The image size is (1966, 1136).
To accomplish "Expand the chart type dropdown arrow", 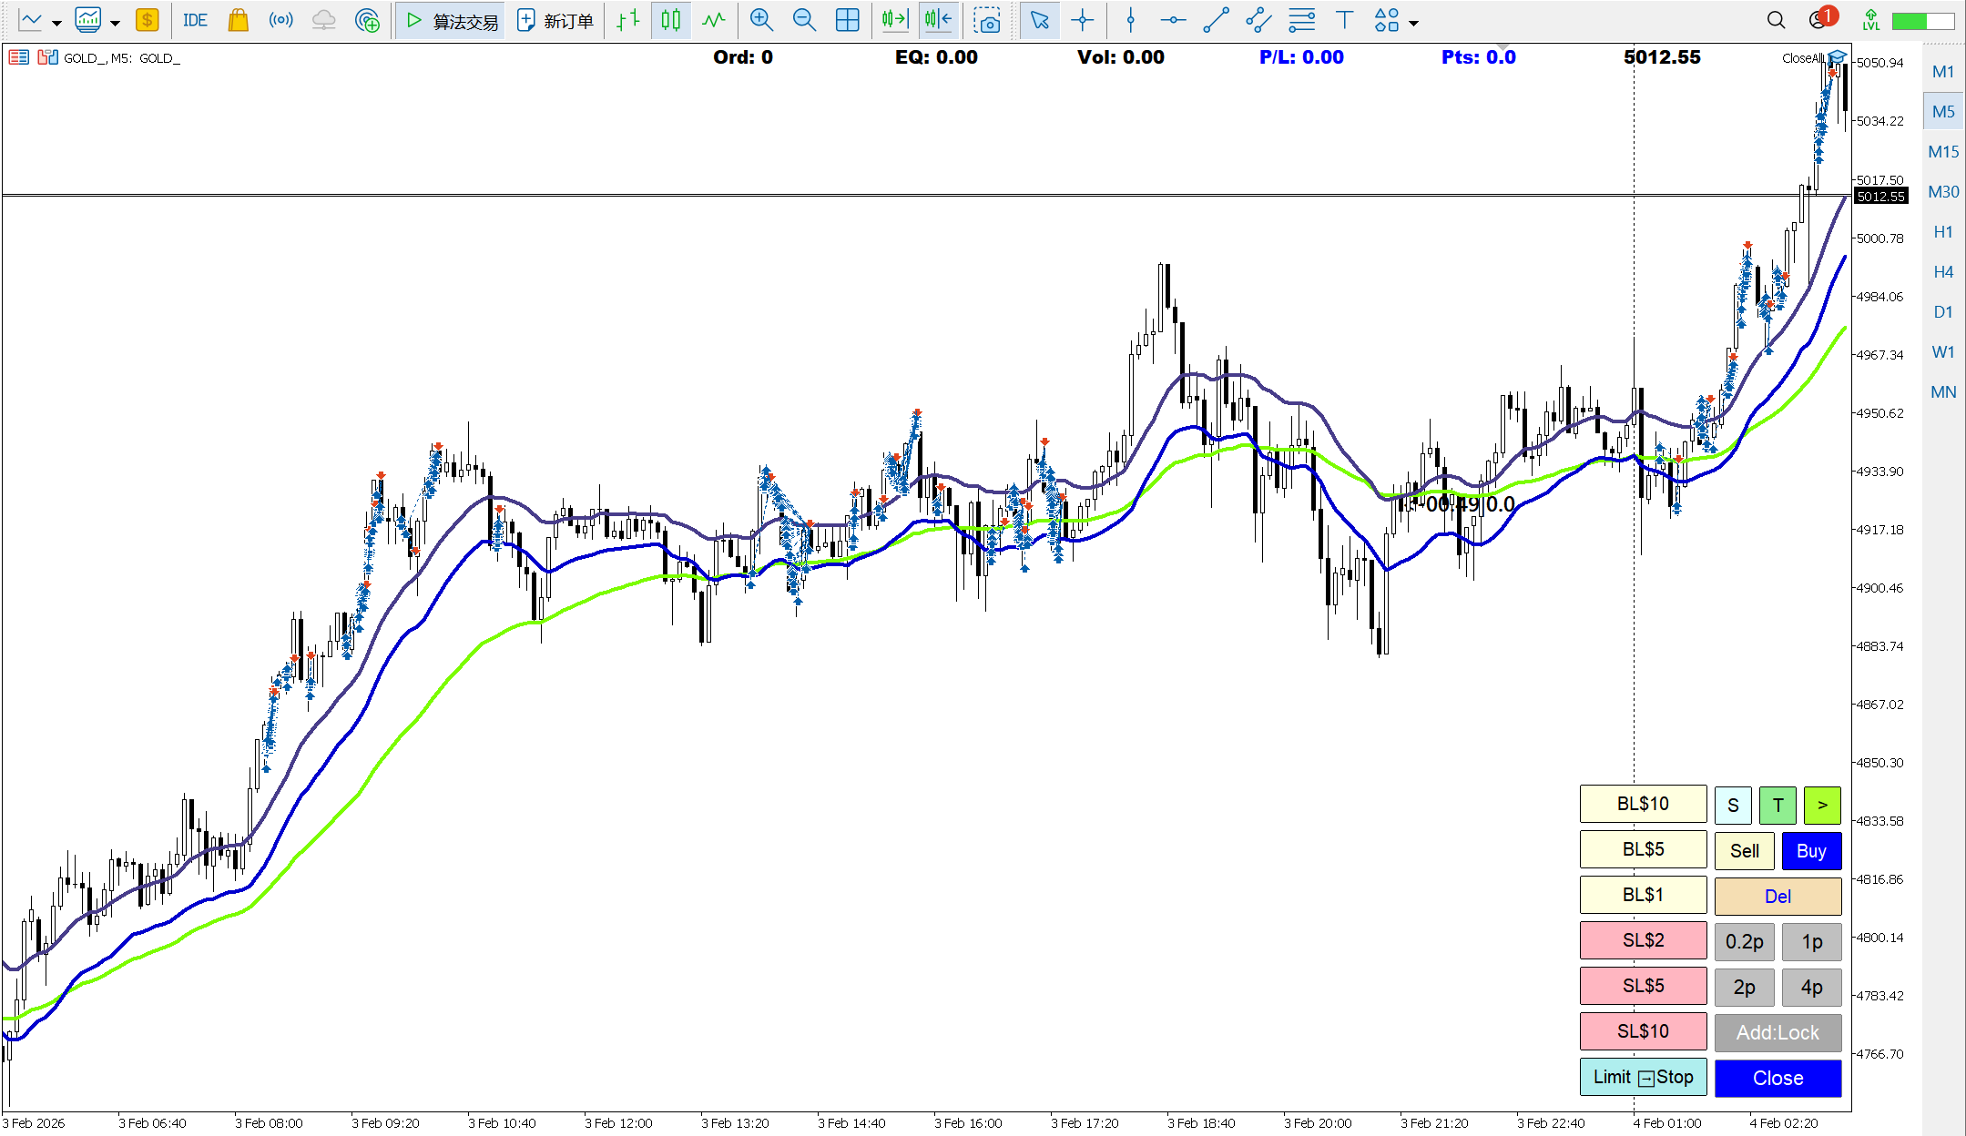I will point(56,23).
